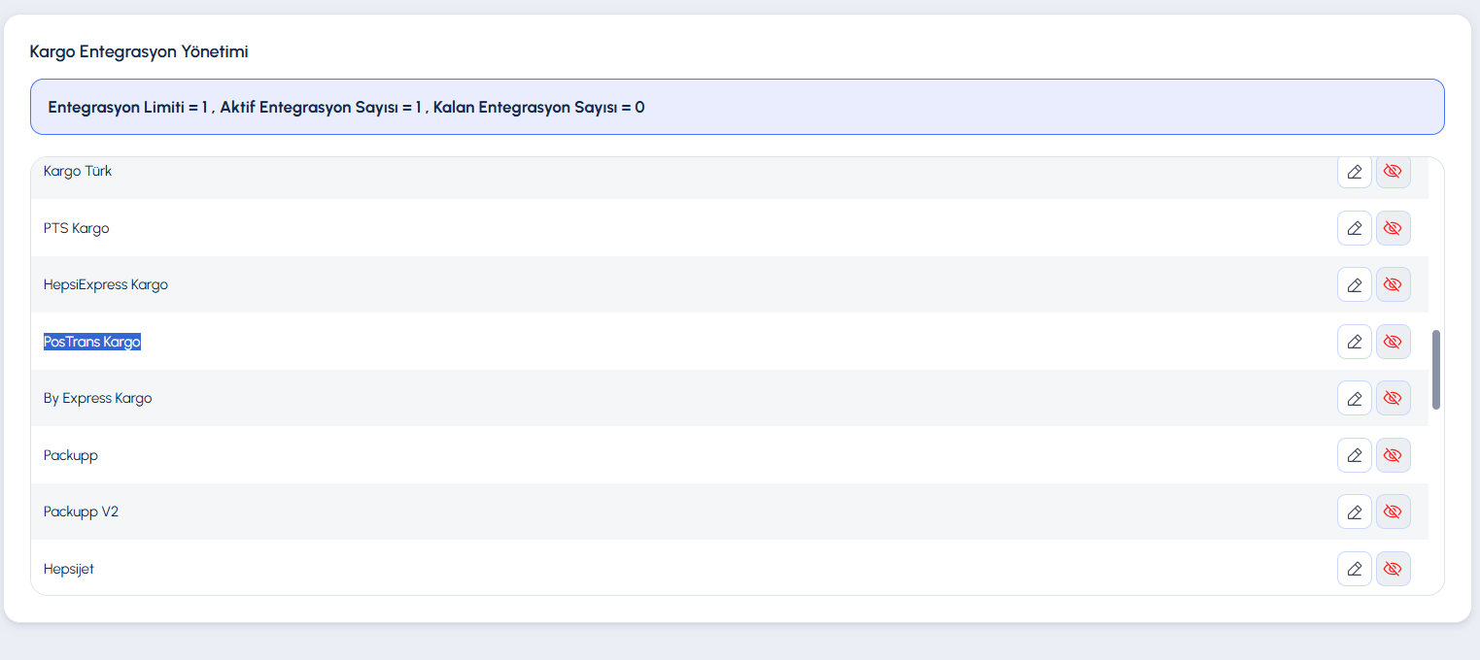Show the Packupp V2 integration via eye icon
Screen dimensions: 1480x660
pyautogui.click(x=1394, y=511)
